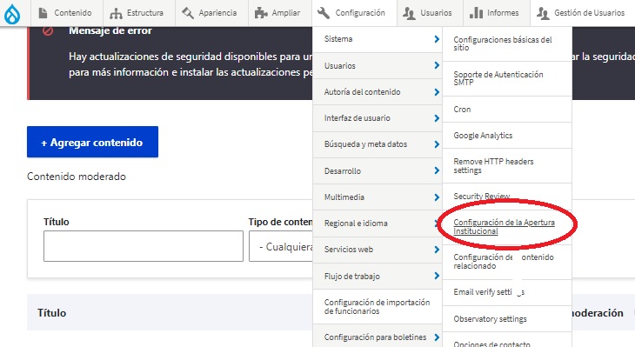Open Soporte de Autenticación SMTP
635x347 pixels.
[498, 78]
